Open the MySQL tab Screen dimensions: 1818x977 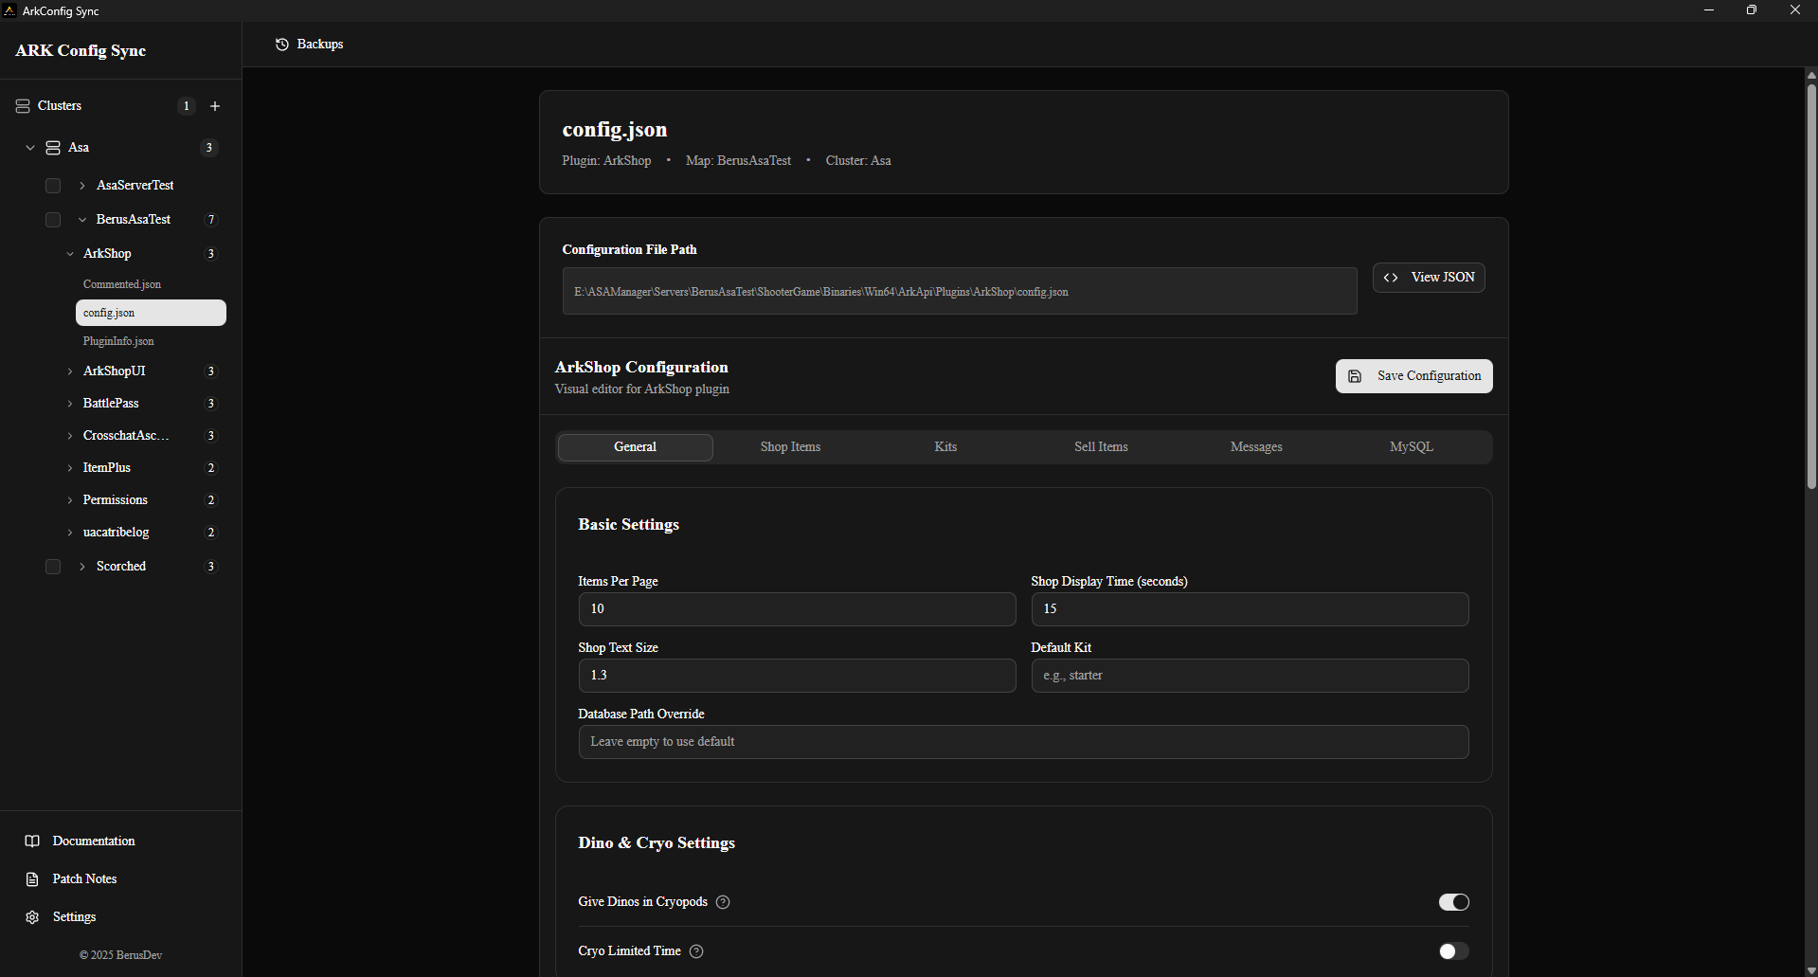(x=1411, y=447)
